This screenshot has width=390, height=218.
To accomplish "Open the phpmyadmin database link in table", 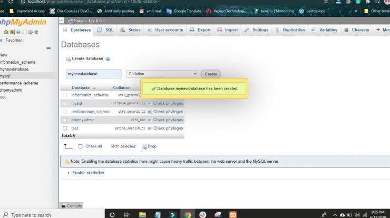I will point(83,120).
